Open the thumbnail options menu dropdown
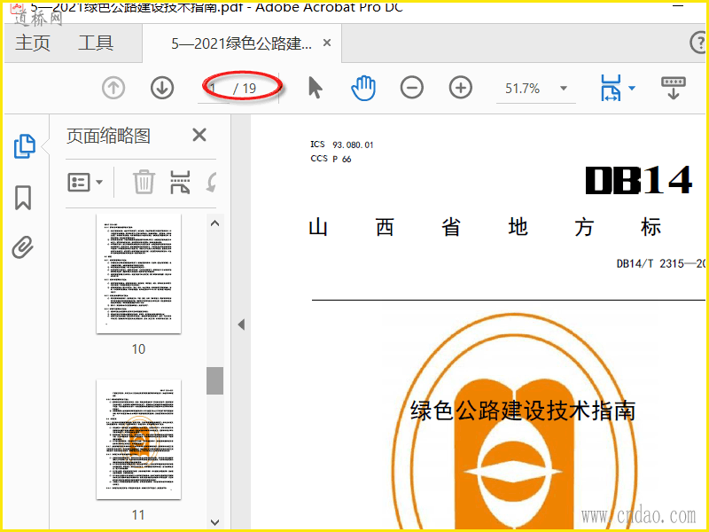This screenshot has width=709, height=532. click(85, 183)
